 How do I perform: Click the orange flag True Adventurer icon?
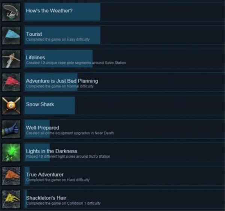pos(11,176)
